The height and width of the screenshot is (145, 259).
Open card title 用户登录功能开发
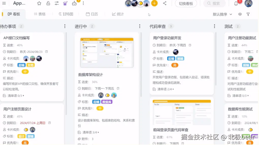point(167,38)
